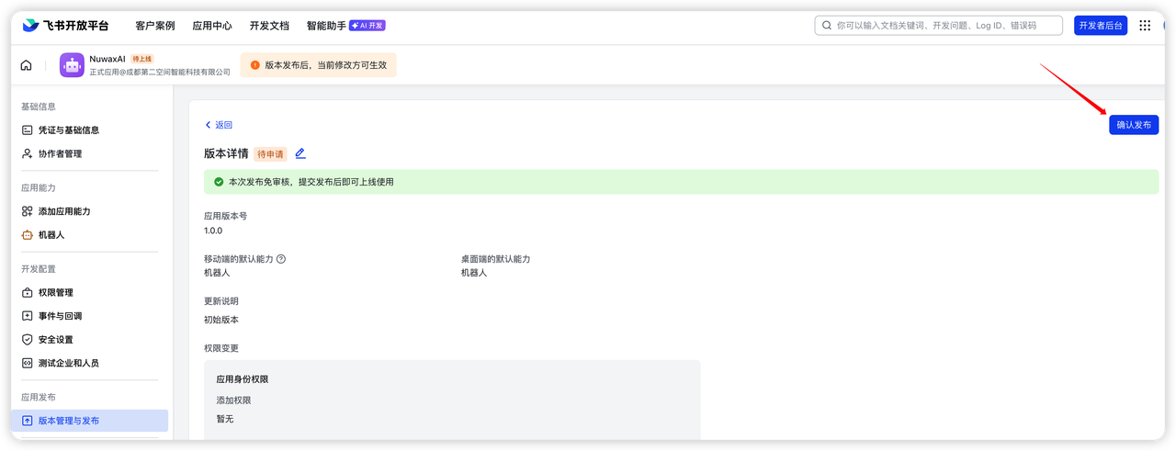Open the home icon in breadcrumb bar

(26, 65)
